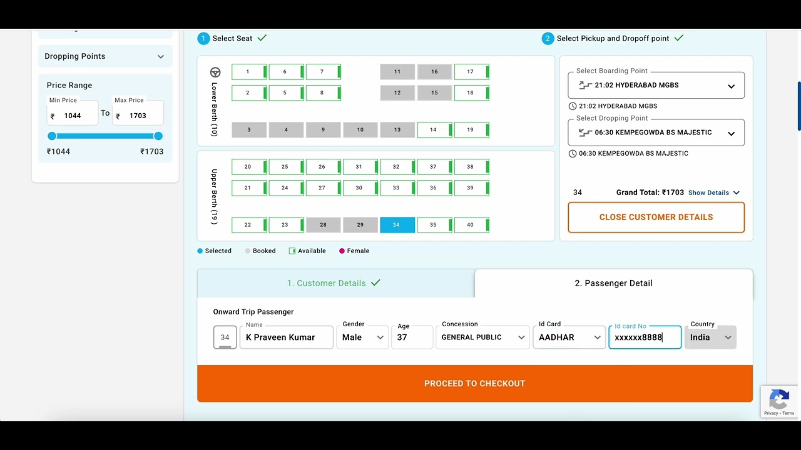Image resolution: width=801 pixels, height=450 pixels.
Task: Open the Gender dropdown
Action: (363, 337)
